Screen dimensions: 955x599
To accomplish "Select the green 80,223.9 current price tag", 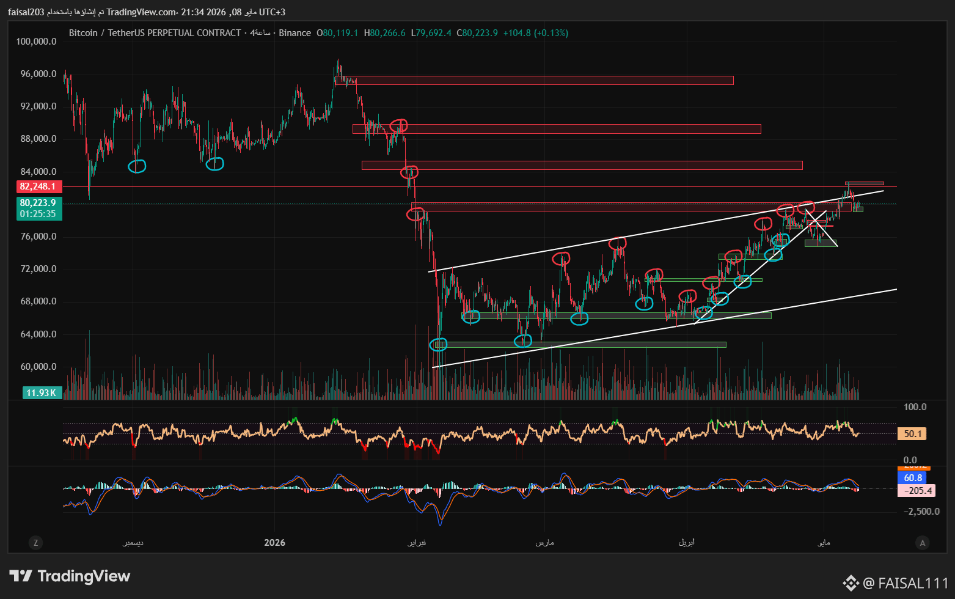I will pyautogui.click(x=38, y=203).
